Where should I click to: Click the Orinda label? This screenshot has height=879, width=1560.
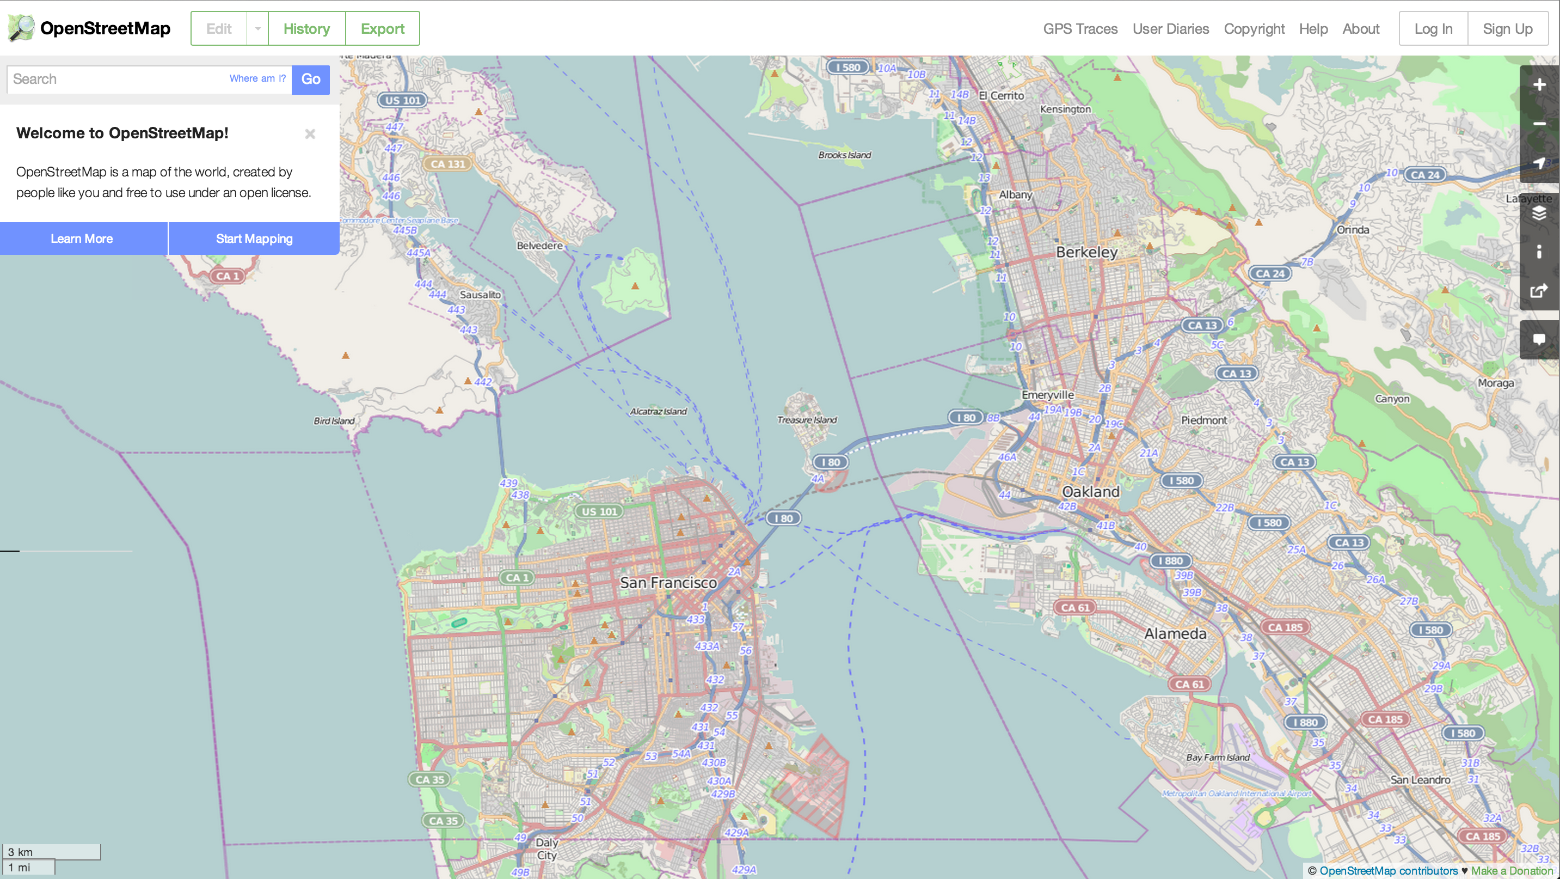pyautogui.click(x=1352, y=230)
